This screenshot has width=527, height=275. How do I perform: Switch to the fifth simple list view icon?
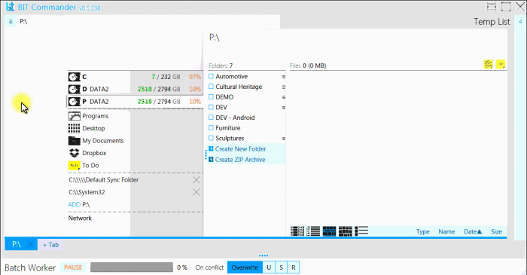pyautogui.click(x=361, y=231)
